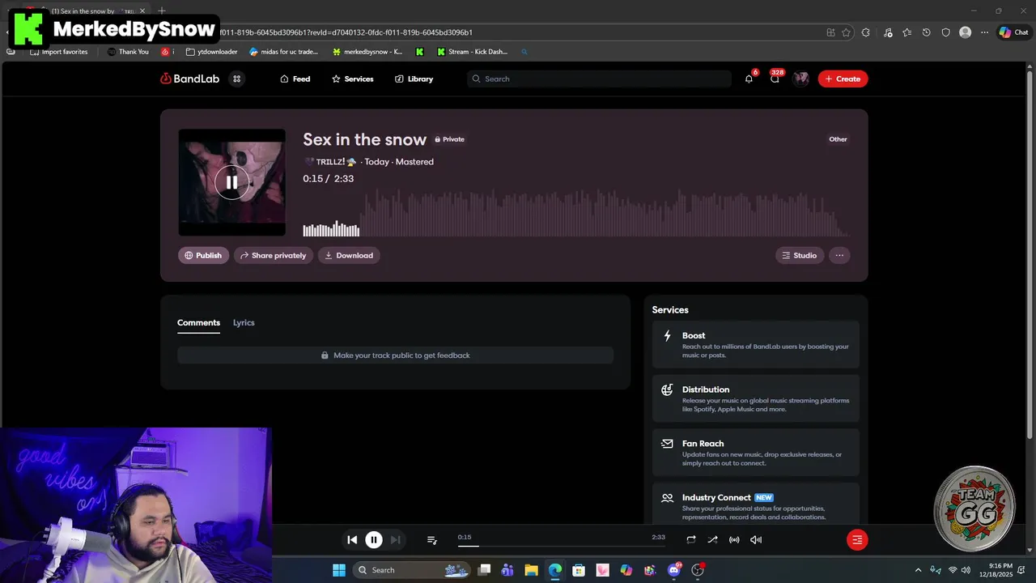
Task: Toggle the radio/broadcast icon in player
Action: click(734, 539)
